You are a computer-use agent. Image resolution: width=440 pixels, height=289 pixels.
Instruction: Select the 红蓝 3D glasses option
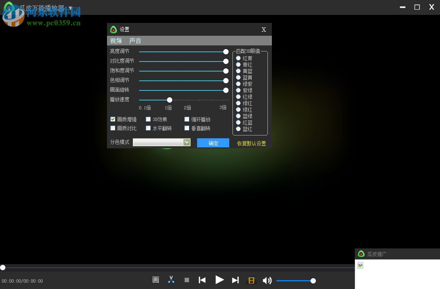[x=238, y=123]
